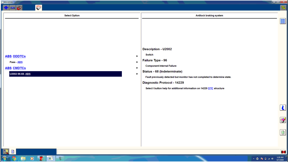288x162 pixels.
Task: Click the list menu icon on right sidebar
Action: point(283,21)
